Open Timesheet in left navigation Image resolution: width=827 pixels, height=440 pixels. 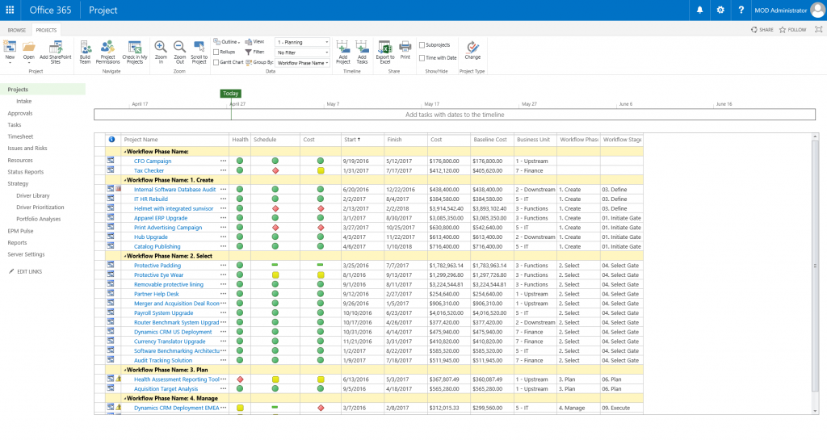point(20,136)
